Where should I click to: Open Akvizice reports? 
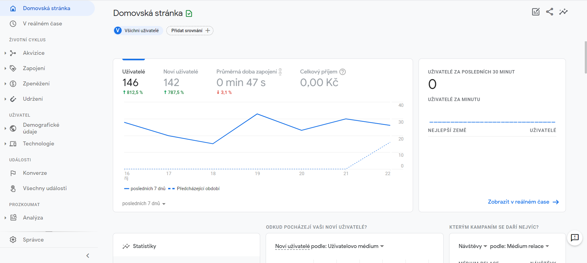coord(34,53)
